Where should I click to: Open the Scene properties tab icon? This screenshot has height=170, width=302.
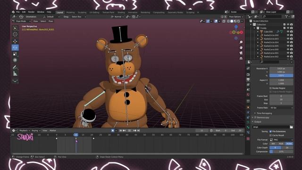tap(248, 90)
